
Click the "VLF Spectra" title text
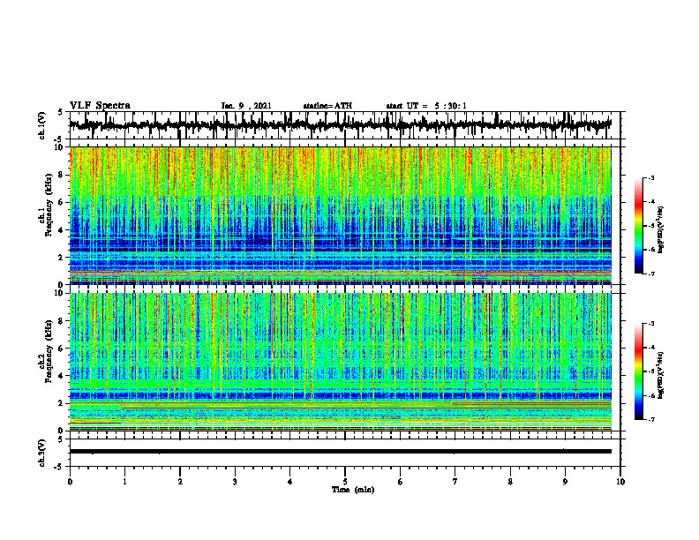pyautogui.click(x=101, y=106)
